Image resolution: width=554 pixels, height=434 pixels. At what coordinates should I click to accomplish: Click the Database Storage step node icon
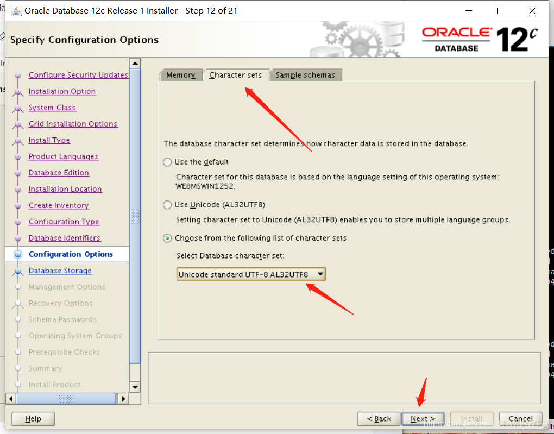click(18, 271)
